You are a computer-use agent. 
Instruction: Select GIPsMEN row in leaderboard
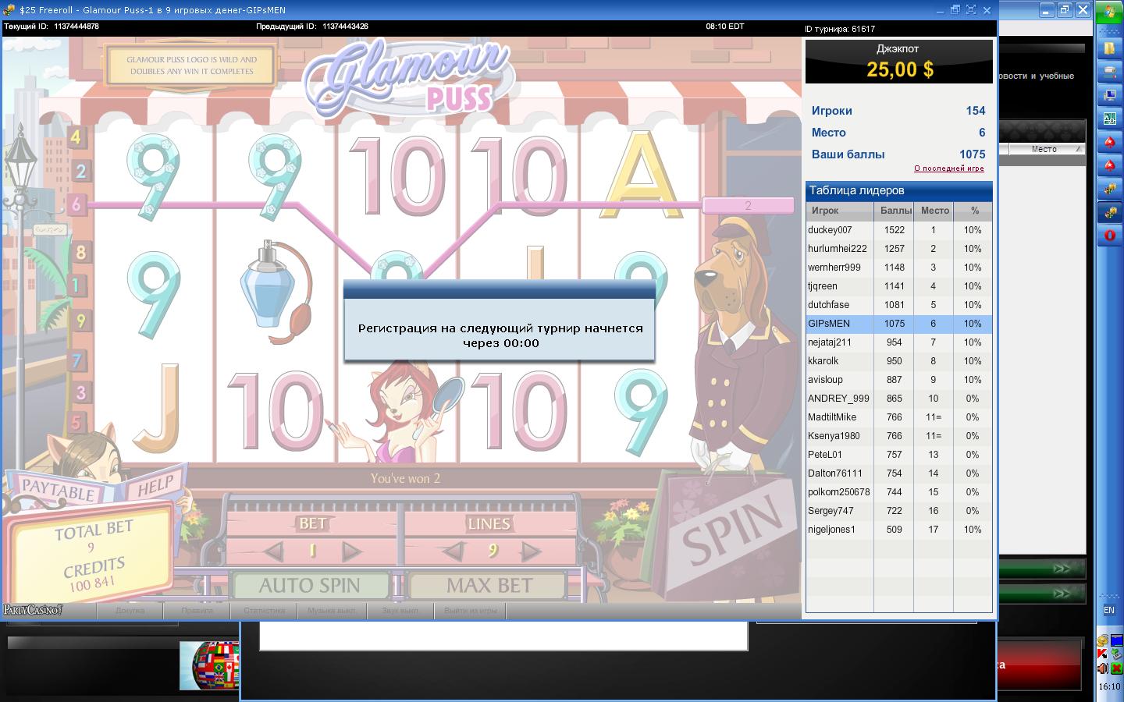click(x=898, y=324)
